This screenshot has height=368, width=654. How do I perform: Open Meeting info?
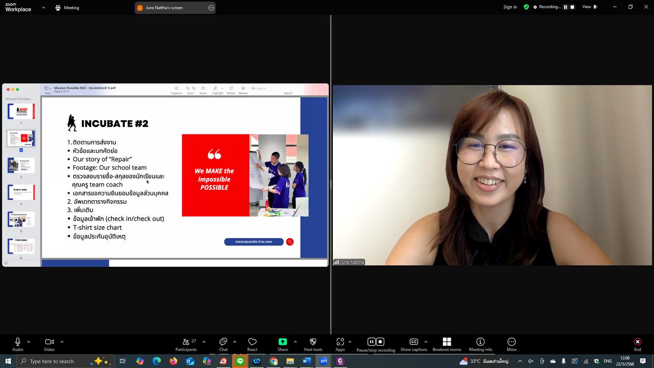coord(480,344)
